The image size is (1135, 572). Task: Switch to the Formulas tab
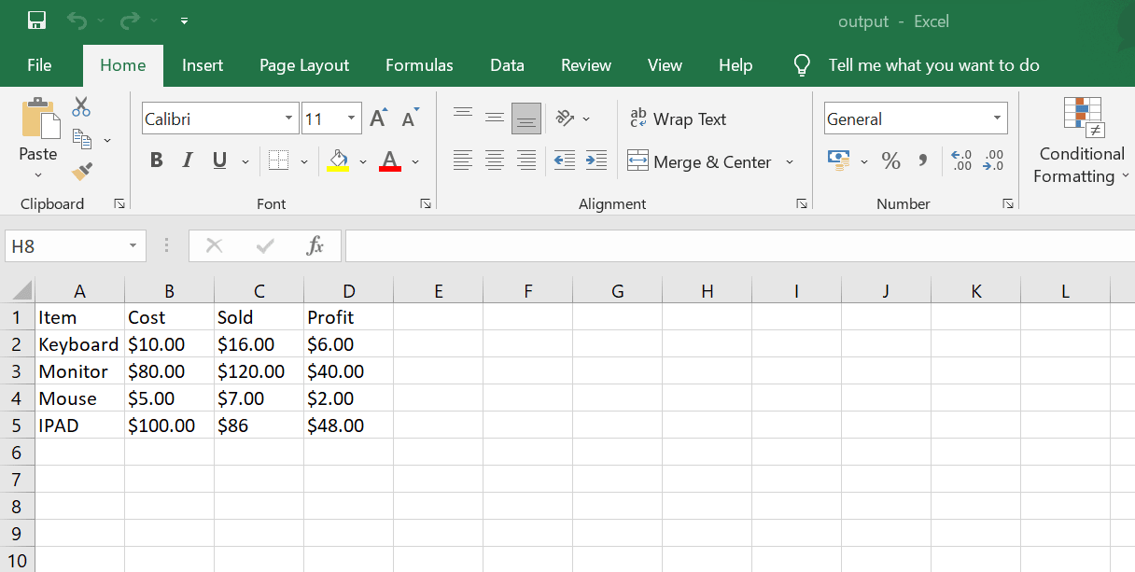point(419,65)
